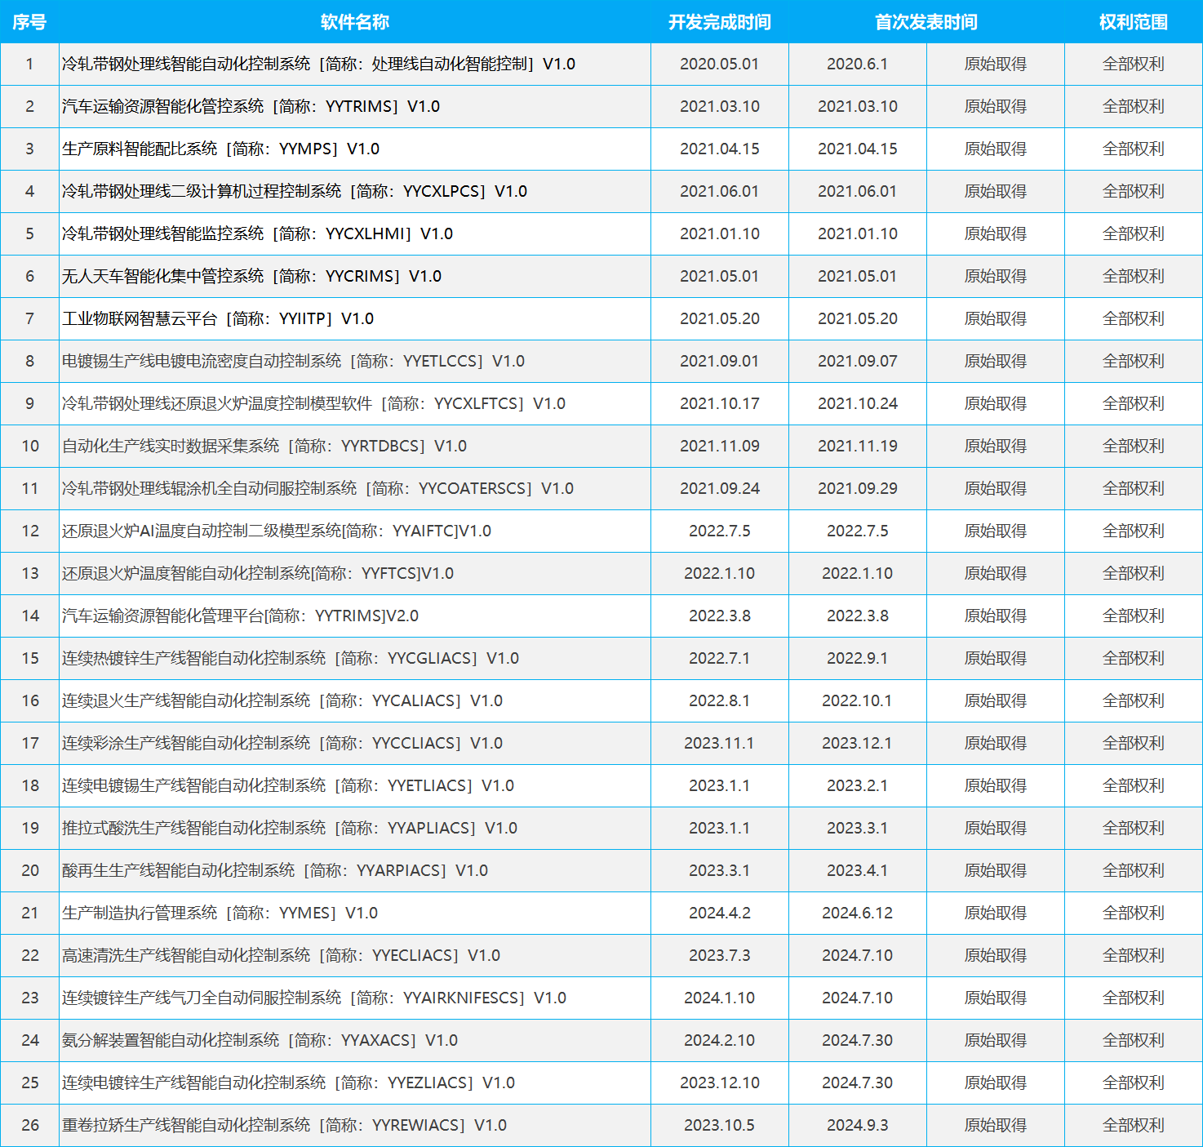Select the YYAIFTC software name cell
The image size is (1203, 1147).
coord(355,531)
